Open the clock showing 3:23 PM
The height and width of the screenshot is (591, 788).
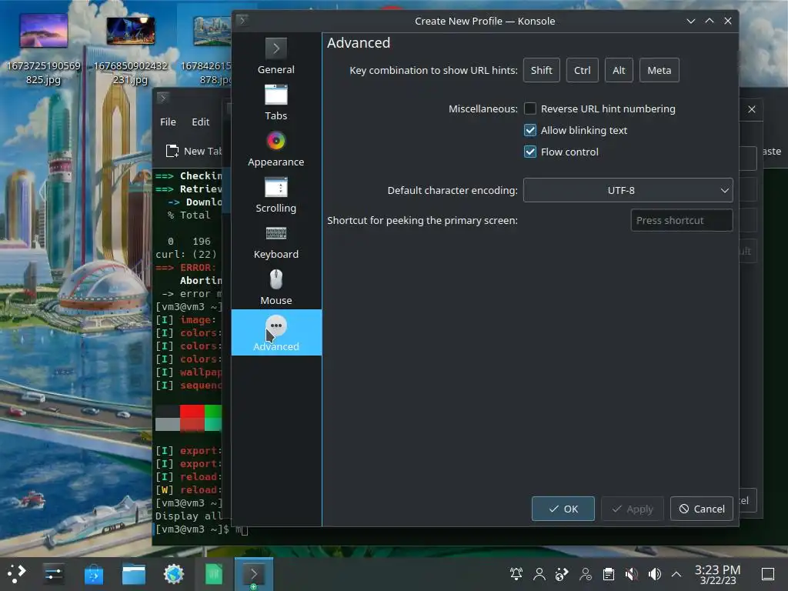click(718, 574)
